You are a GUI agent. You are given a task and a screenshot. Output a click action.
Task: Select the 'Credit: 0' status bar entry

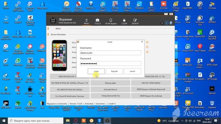pyautogui.click(x=112, y=104)
